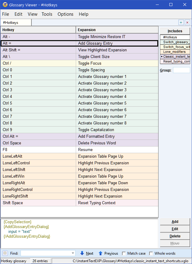
Task: Click the red X close-tab icon
Action: [x=187, y=23]
